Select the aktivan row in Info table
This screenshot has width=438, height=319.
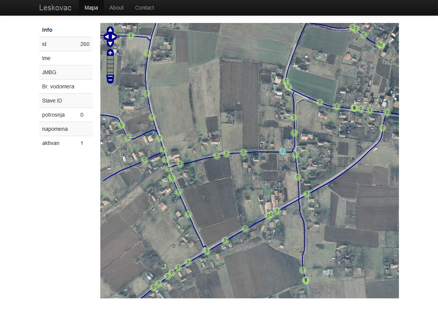(66, 143)
